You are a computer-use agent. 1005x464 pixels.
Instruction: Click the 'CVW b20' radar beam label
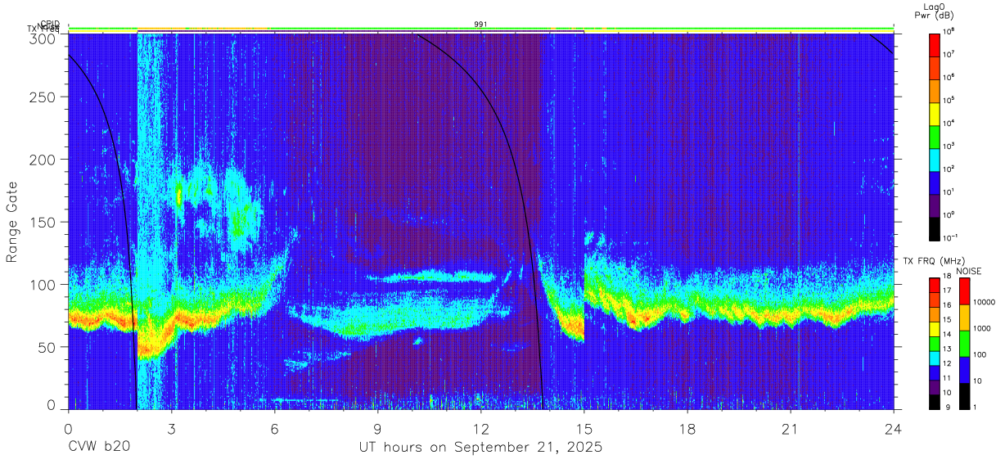99,448
